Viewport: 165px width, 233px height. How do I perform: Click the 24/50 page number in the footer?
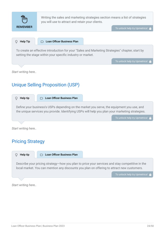point(150,226)
